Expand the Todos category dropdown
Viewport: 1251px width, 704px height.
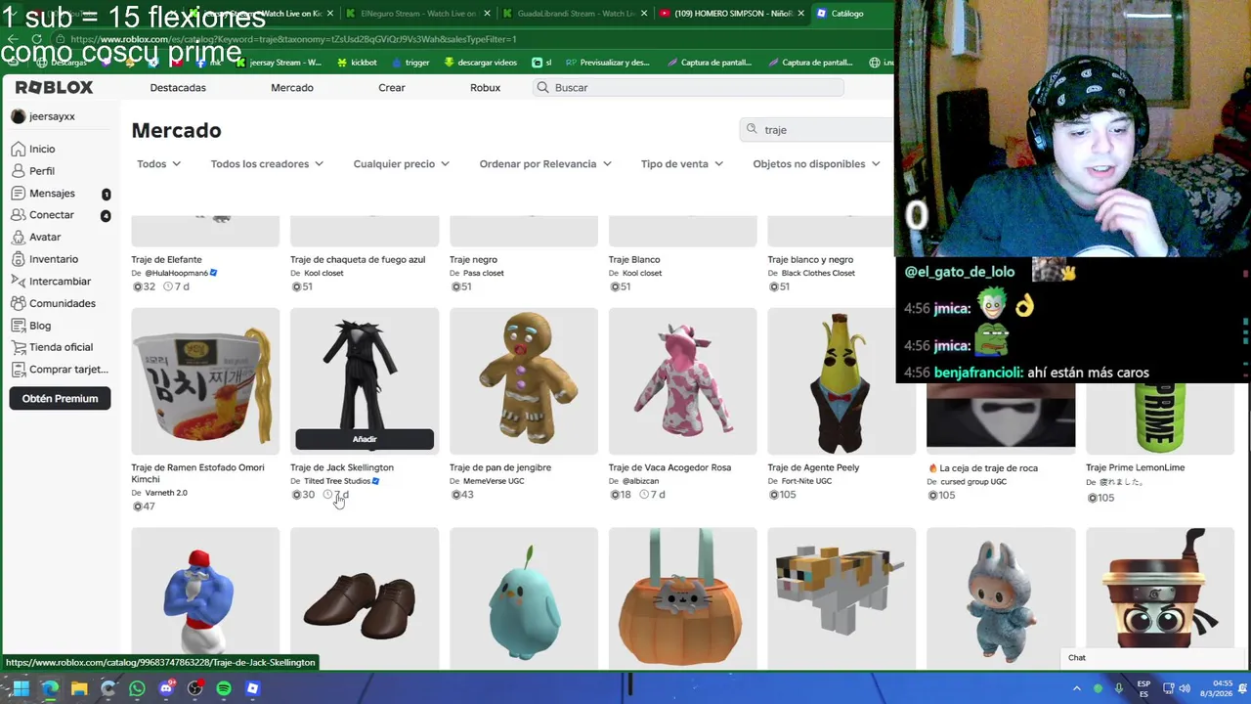pos(158,164)
